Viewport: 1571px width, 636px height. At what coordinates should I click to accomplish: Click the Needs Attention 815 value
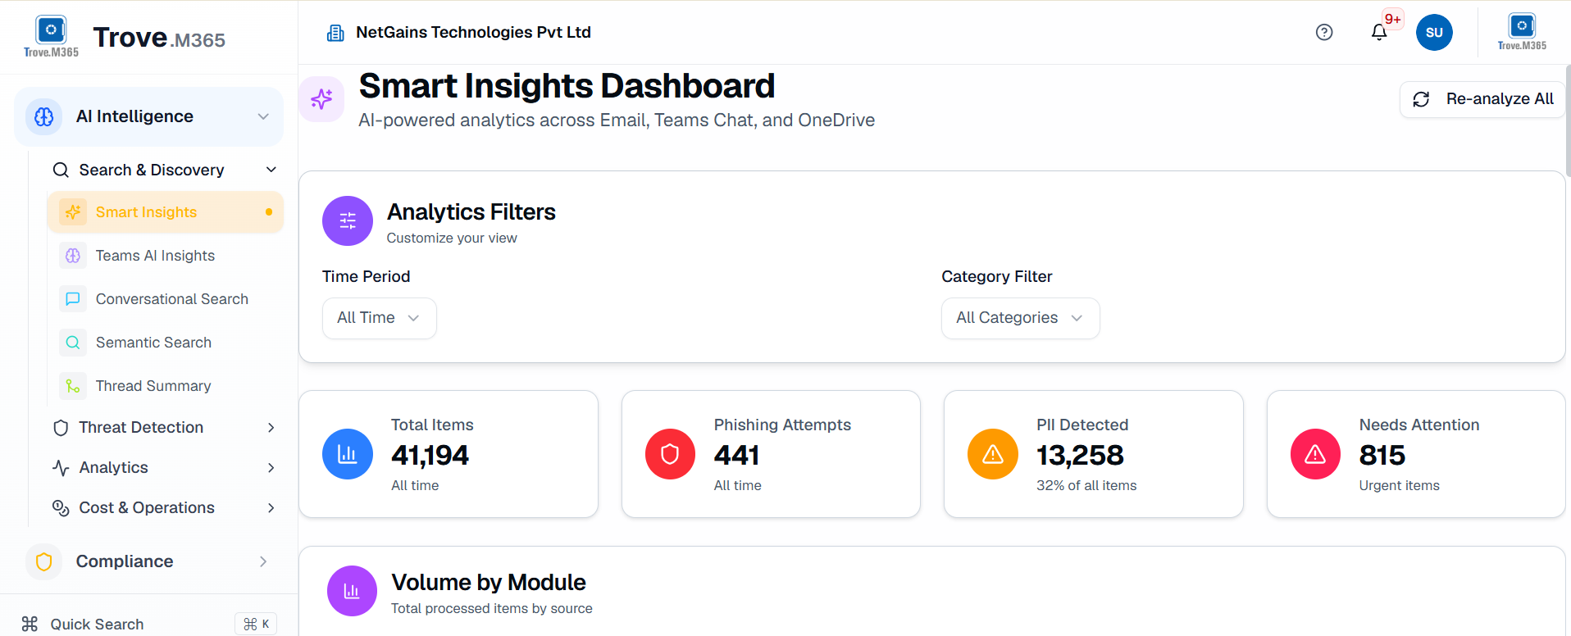(x=1382, y=455)
